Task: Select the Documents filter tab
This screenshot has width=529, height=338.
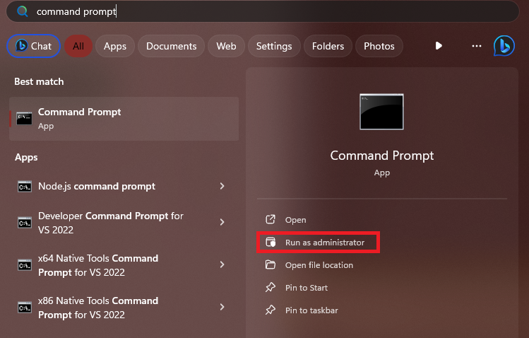Action: [x=171, y=46]
